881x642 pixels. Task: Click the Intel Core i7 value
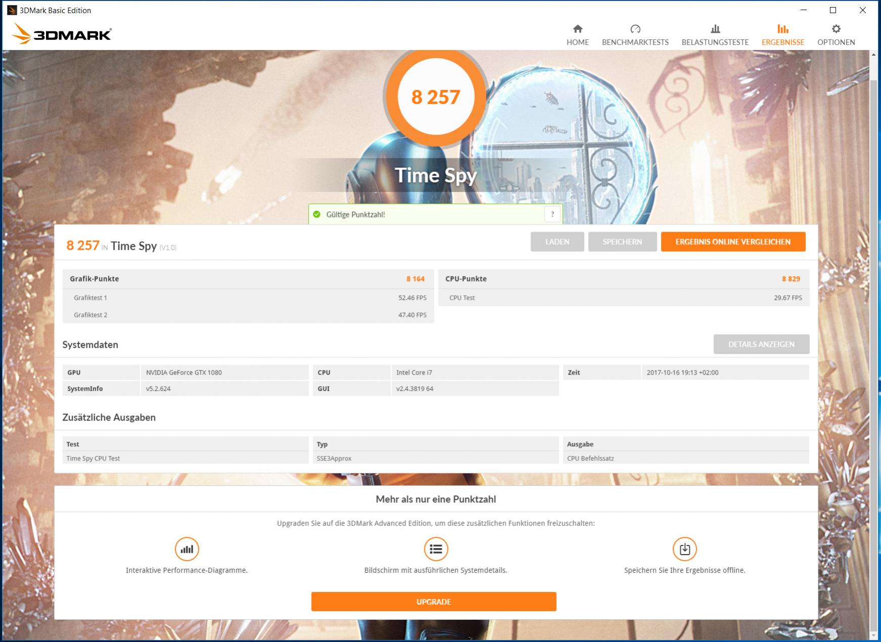click(414, 373)
